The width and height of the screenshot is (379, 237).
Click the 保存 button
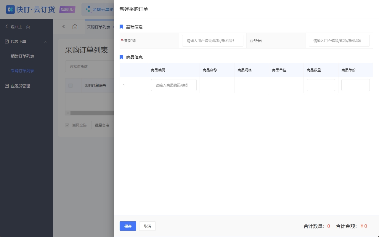point(128,226)
